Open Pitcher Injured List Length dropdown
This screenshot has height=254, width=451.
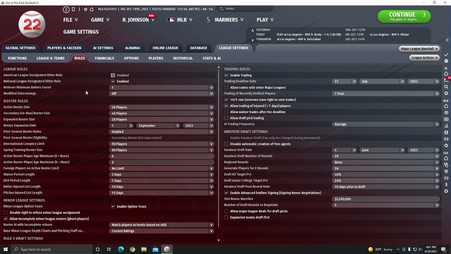pos(162,193)
